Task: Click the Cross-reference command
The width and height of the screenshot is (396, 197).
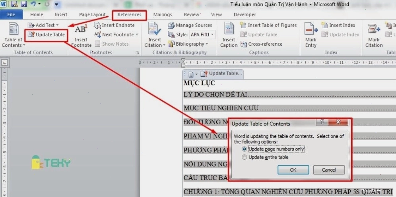Action: pyautogui.click(x=261, y=44)
